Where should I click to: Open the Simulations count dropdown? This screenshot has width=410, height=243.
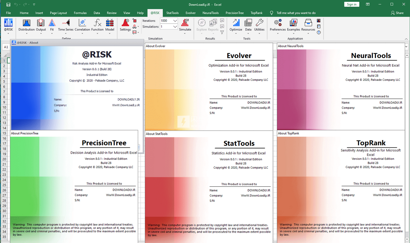[x=175, y=27]
